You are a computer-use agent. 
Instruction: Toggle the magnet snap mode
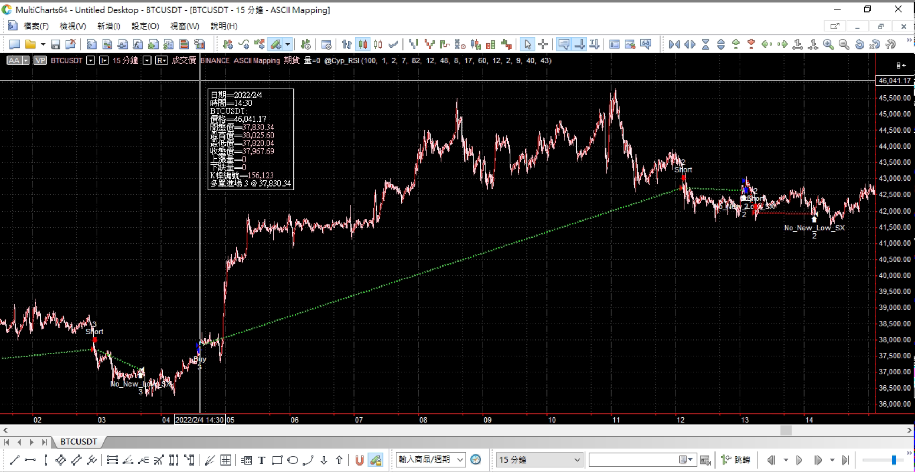pyautogui.click(x=360, y=460)
